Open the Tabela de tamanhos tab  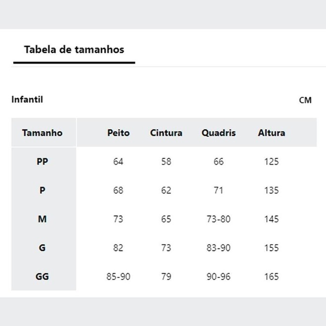(74, 49)
